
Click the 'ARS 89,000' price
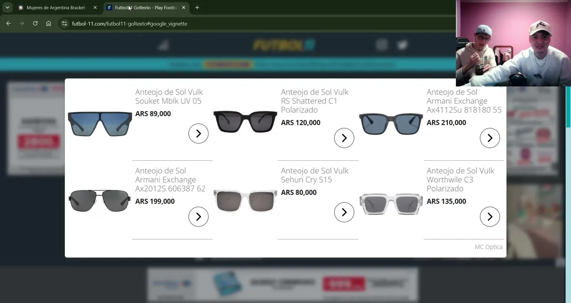[x=153, y=114]
